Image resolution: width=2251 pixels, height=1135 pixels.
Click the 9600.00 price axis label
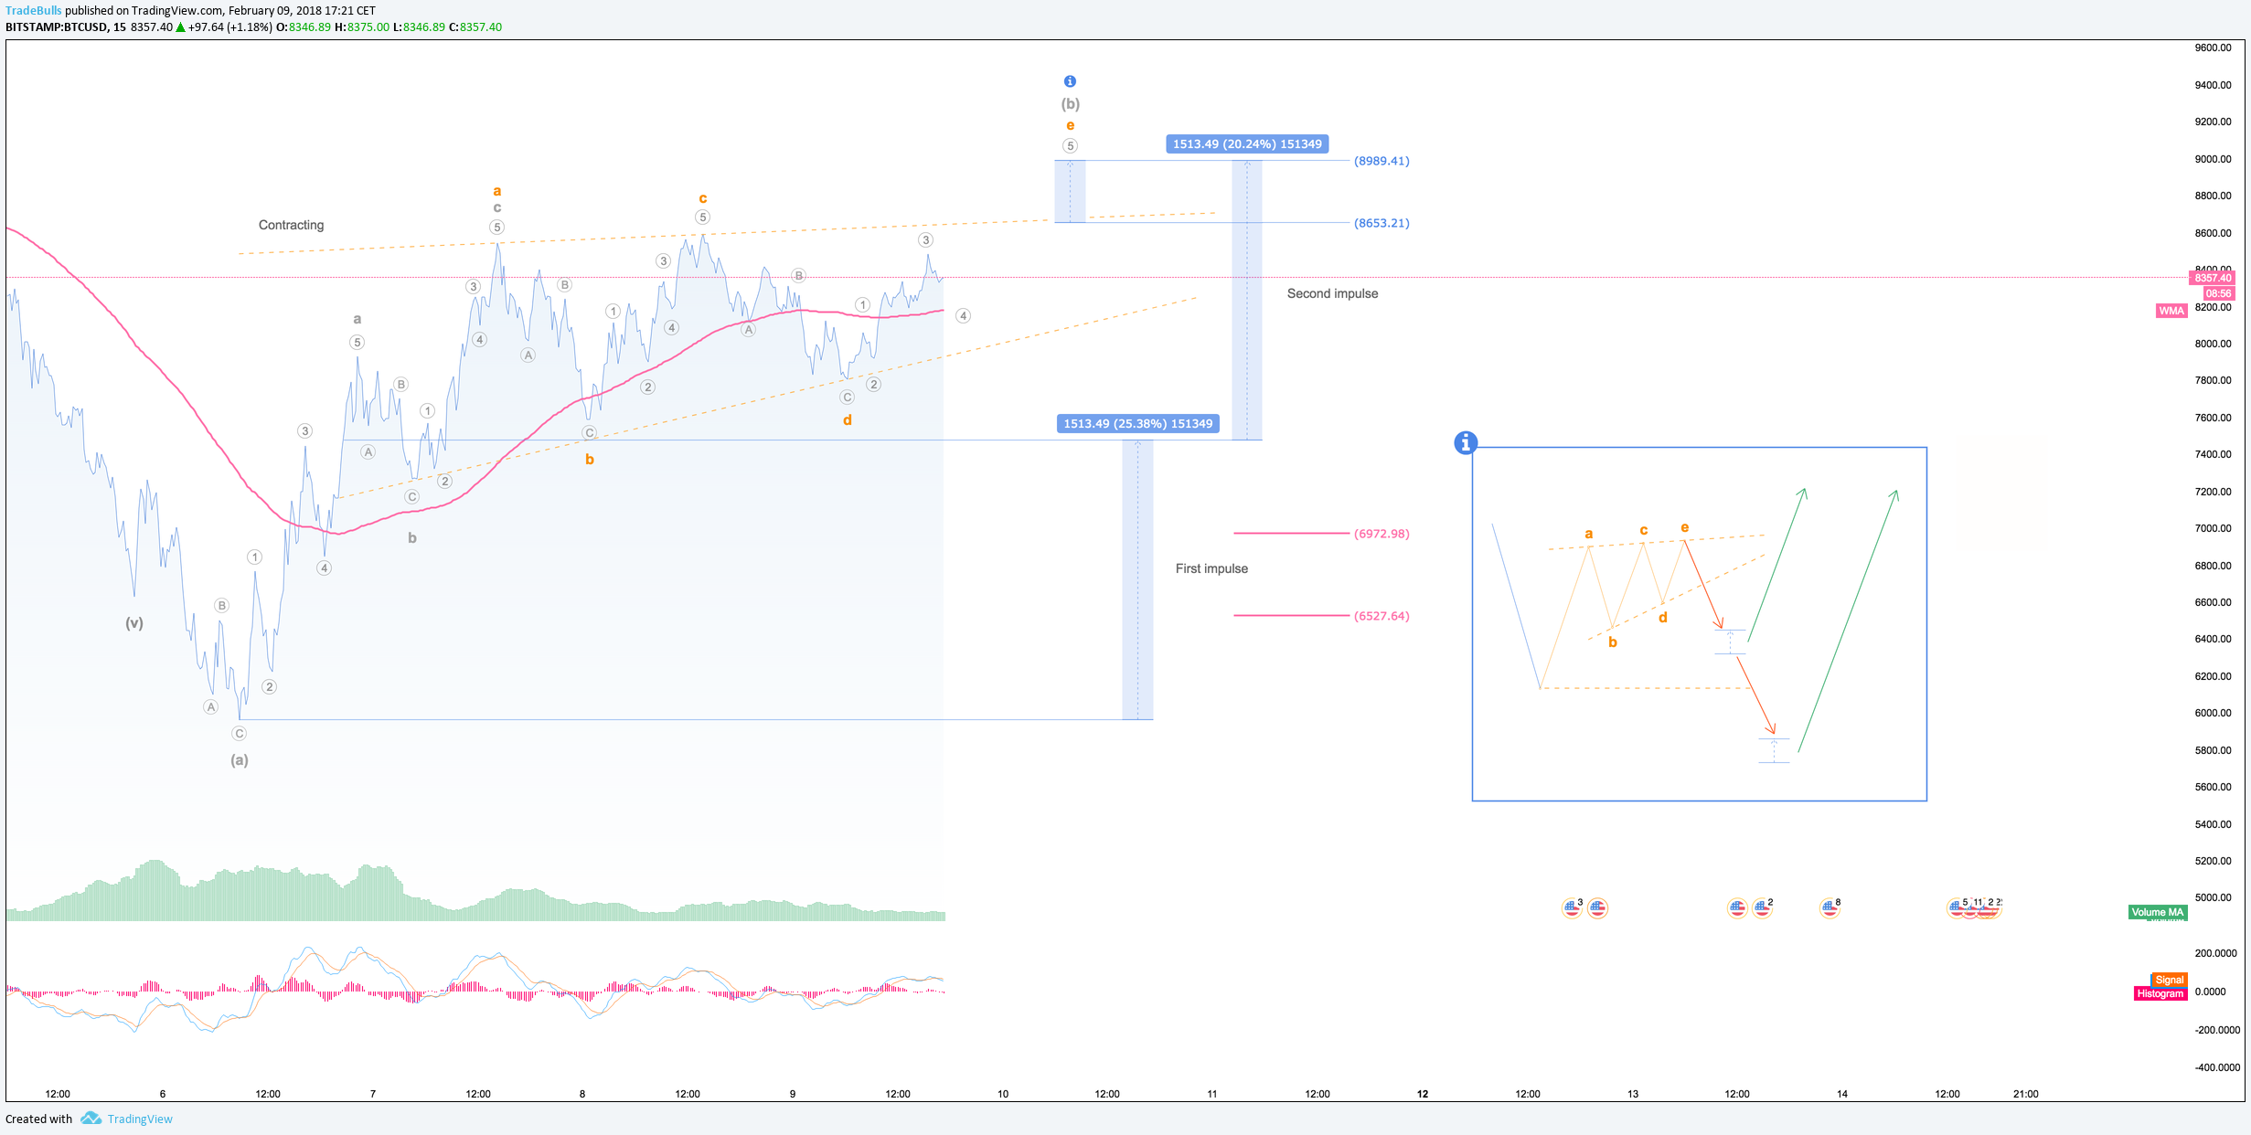click(2213, 48)
